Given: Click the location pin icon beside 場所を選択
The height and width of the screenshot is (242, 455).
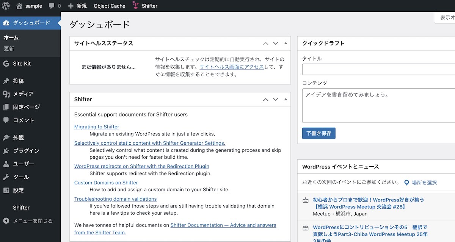Looking at the screenshot, I should (406, 183).
